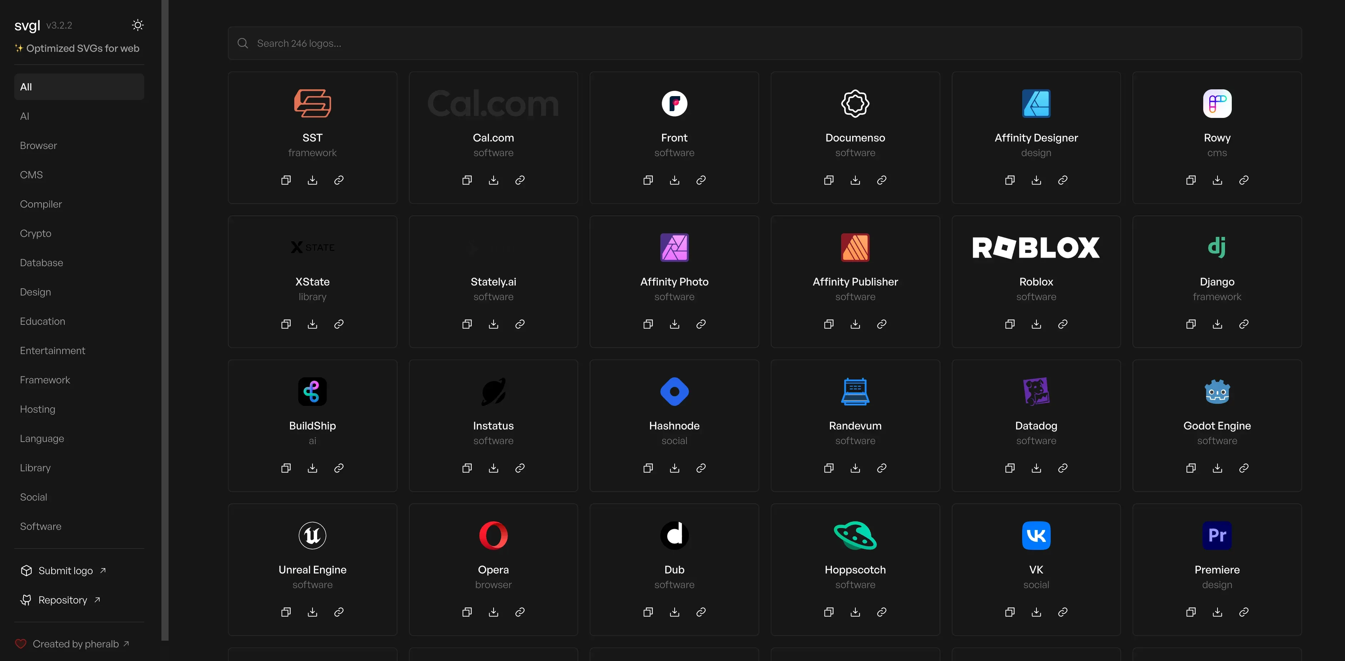This screenshot has height=661, width=1345.
Task: Open the Godot Engine link icon
Action: coord(1244,468)
